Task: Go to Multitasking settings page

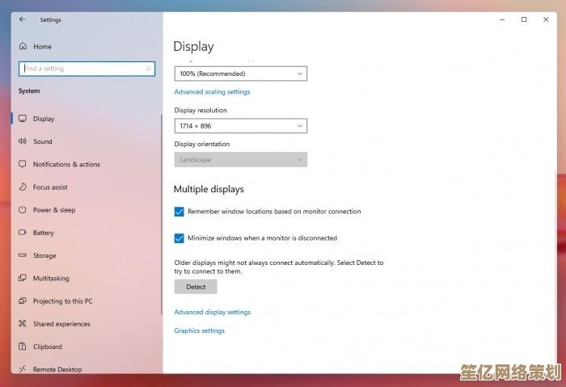Action: [x=51, y=278]
